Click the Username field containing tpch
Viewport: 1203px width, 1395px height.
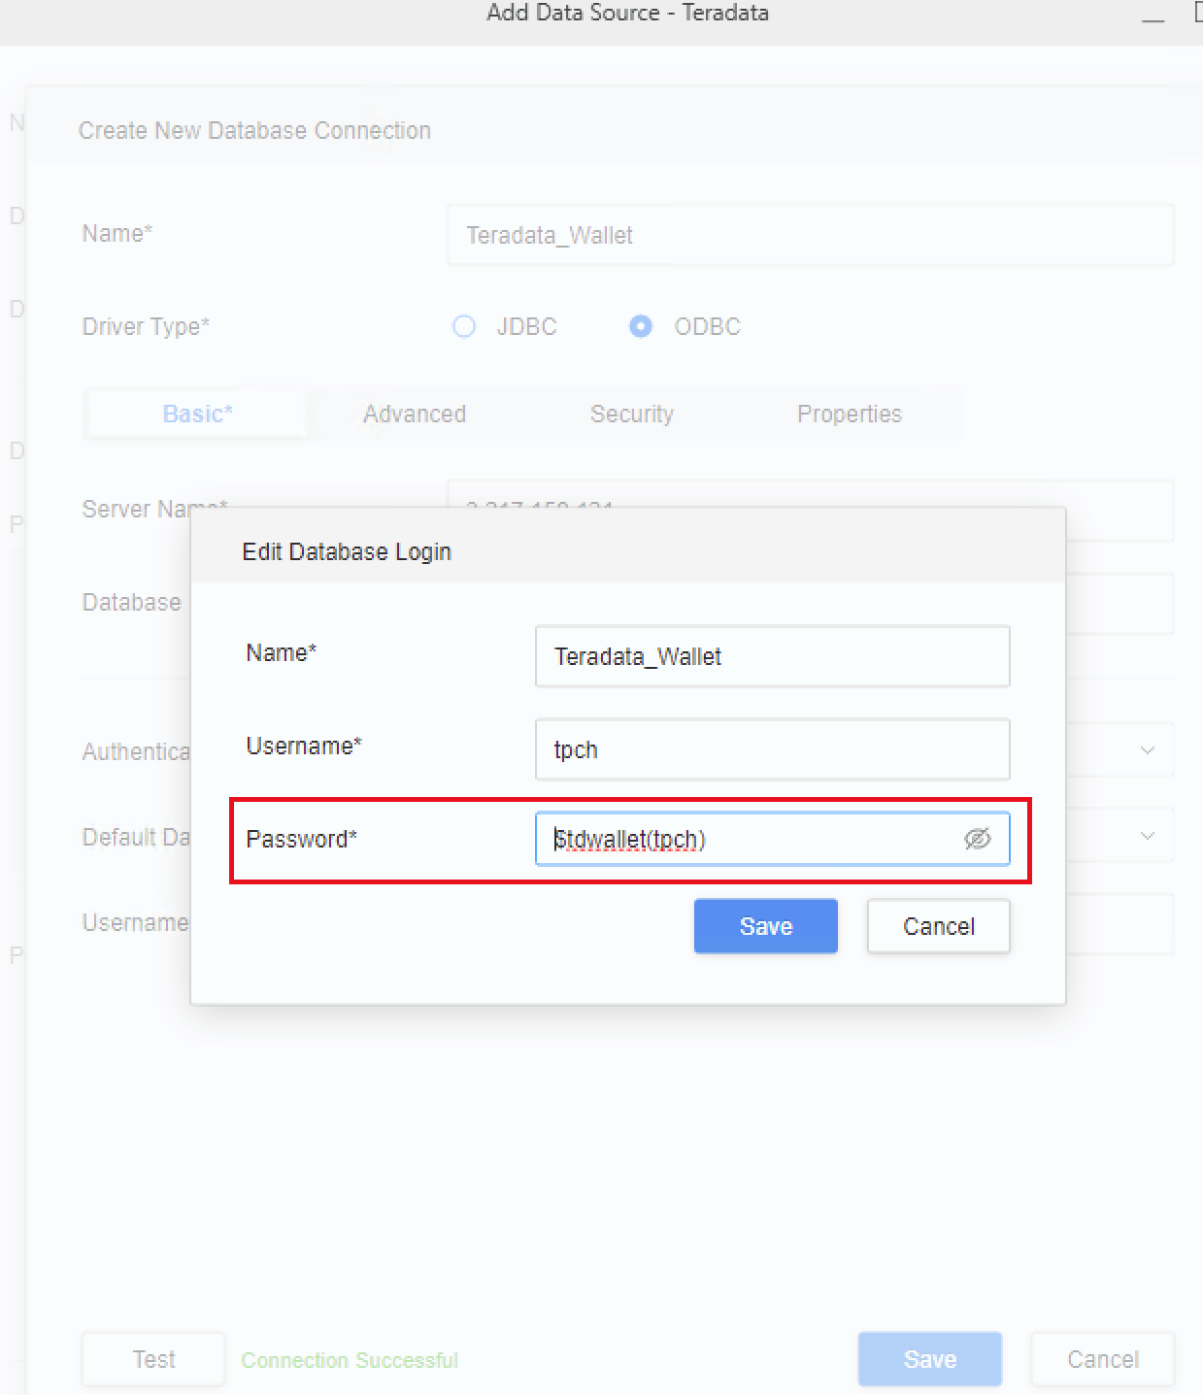(x=771, y=749)
